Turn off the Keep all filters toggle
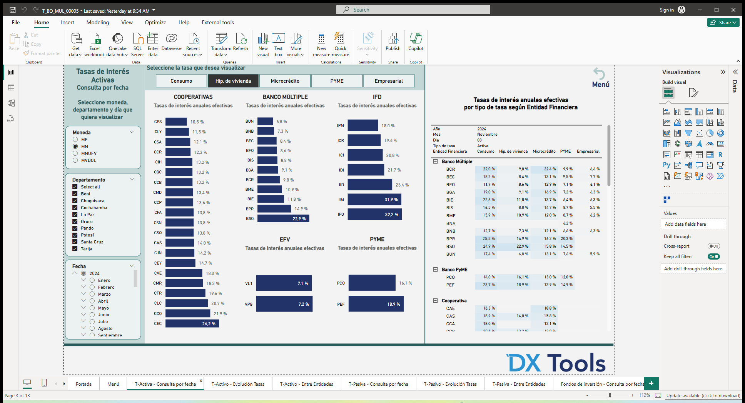The image size is (745, 403). [713, 256]
